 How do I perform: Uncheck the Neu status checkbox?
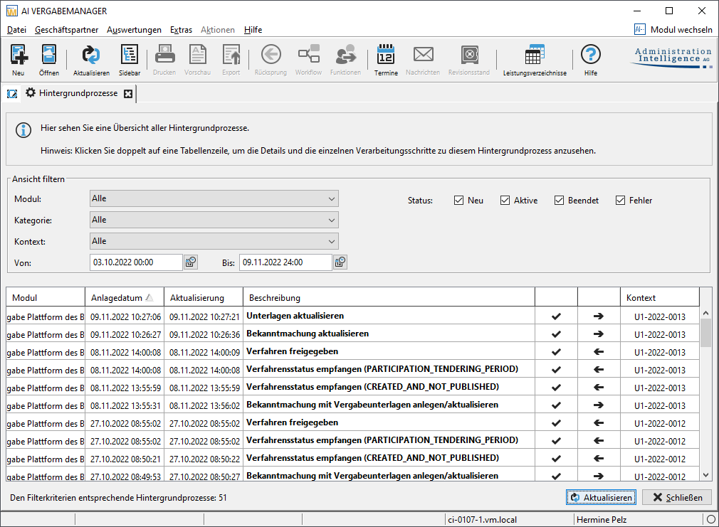tap(458, 201)
